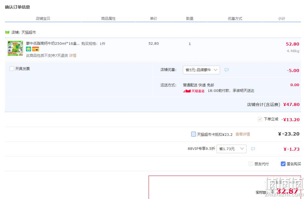This screenshot has width=306, height=199.
Task: Click the chat bubble icon beside 店铺优惠 dropdown
Action: (x=226, y=70)
